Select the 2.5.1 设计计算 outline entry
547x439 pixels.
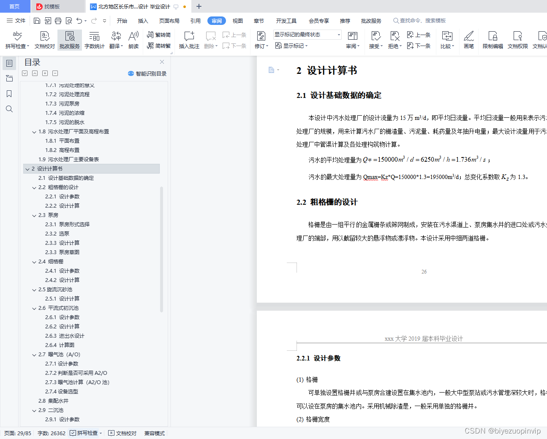coord(63,298)
